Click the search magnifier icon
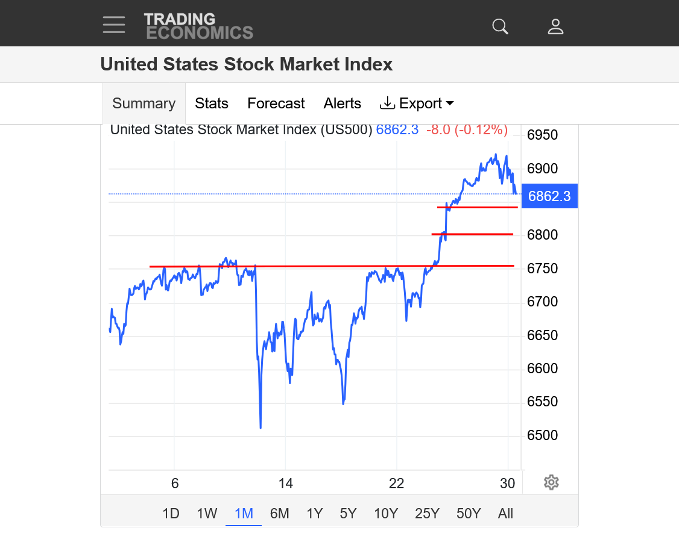 pos(501,26)
